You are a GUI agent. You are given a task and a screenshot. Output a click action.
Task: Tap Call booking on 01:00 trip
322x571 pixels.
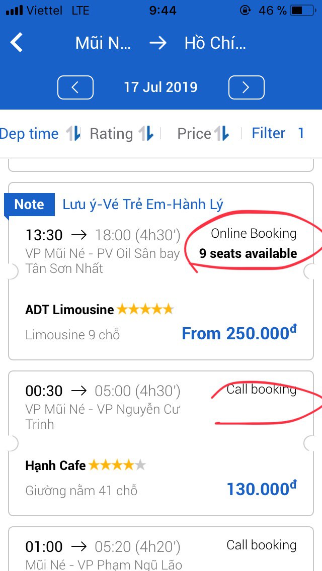click(x=261, y=545)
